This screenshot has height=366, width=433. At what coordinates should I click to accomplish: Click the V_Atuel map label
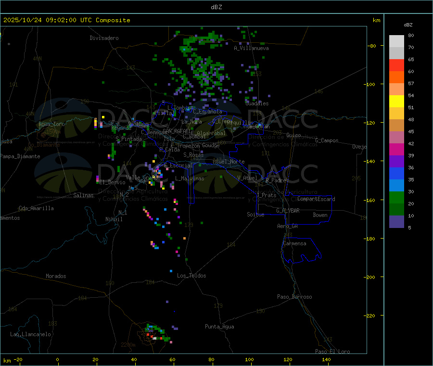click(x=247, y=178)
